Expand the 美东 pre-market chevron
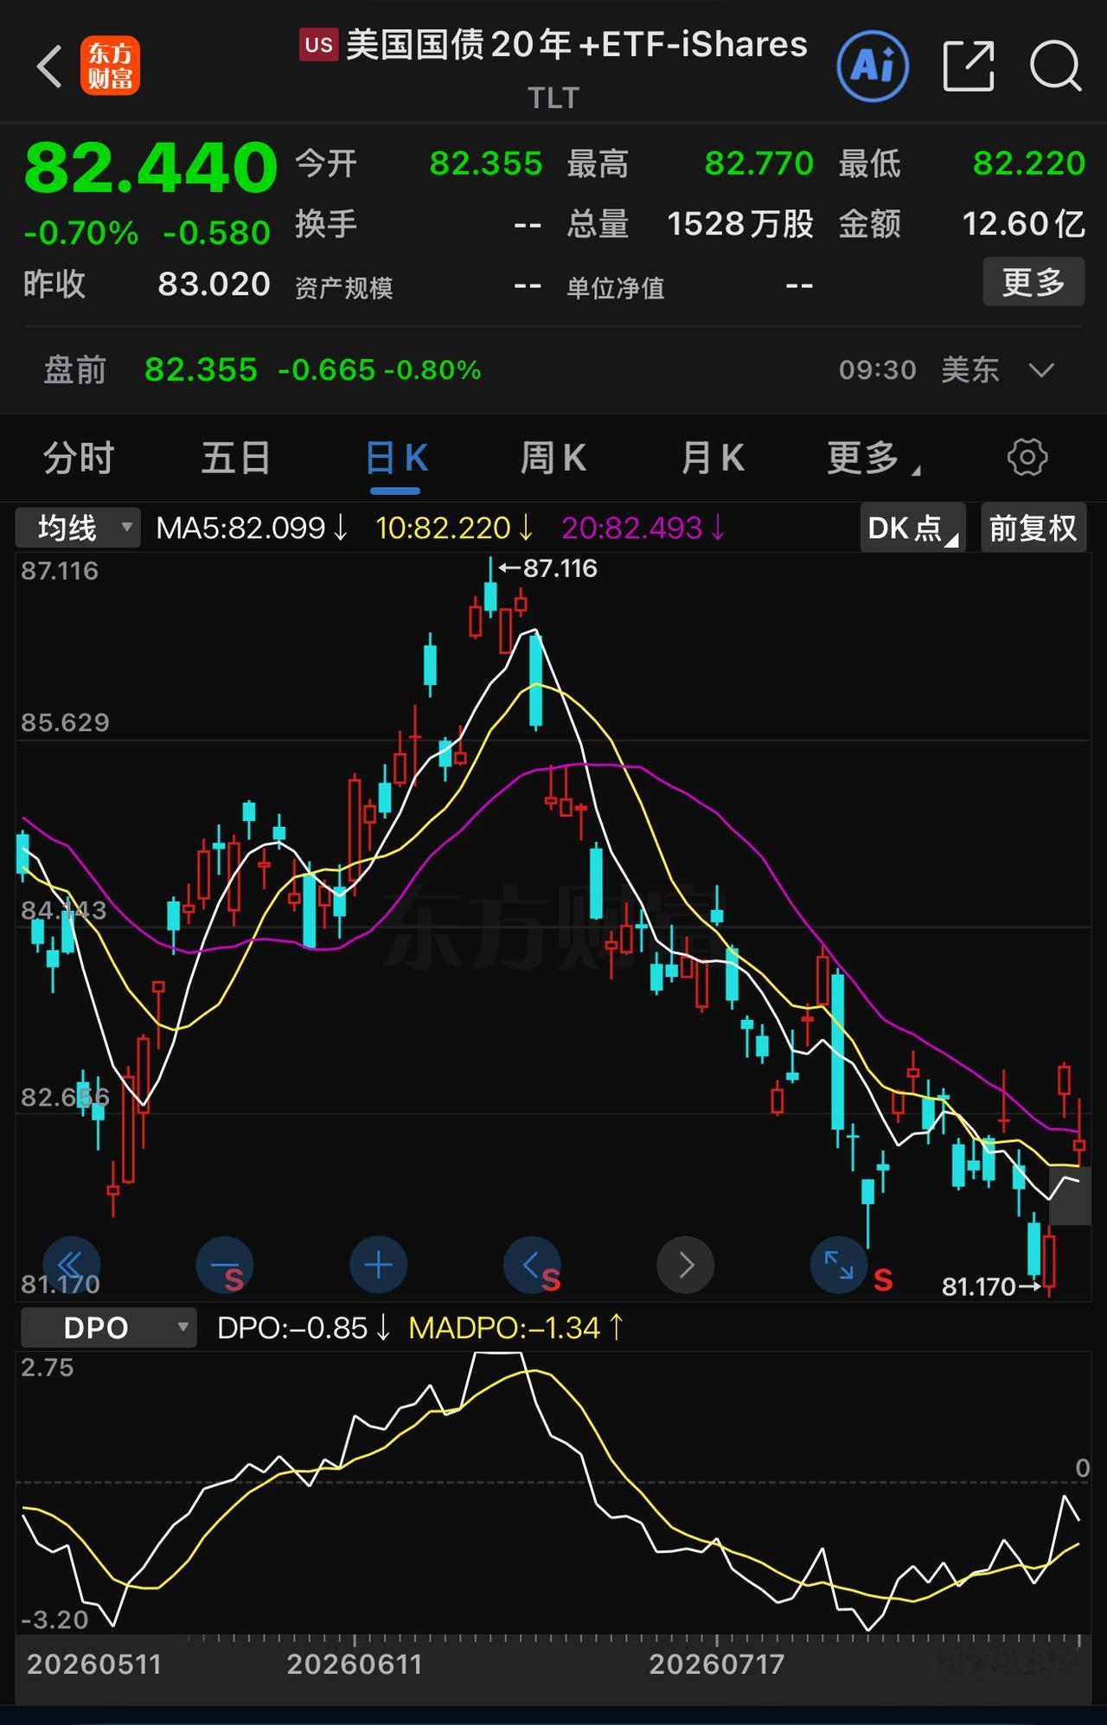Viewport: 1107px width, 1725px height. tap(1041, 370)
